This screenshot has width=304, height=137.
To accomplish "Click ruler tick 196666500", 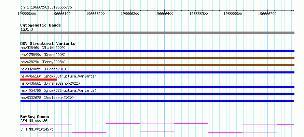I will pos(198,14).
